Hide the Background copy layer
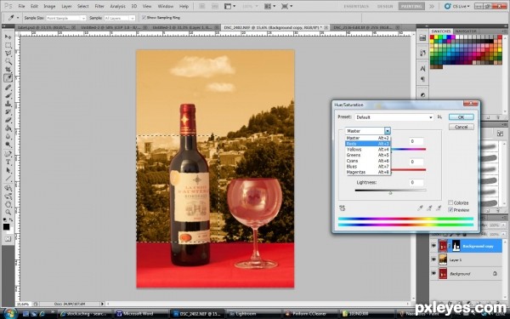Viewport: 510px width, 319px height. [433, 246]
